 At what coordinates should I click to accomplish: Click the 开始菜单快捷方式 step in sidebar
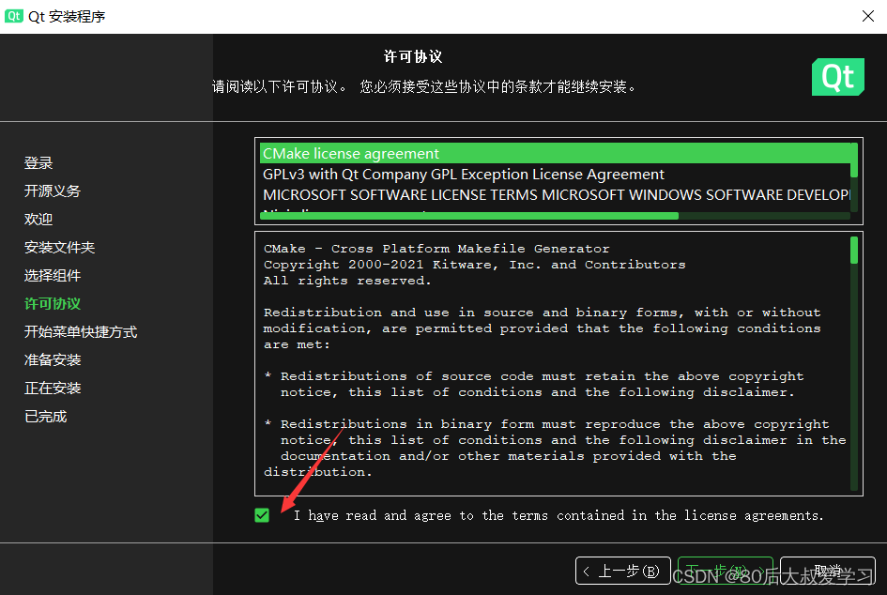pos(81,332)
